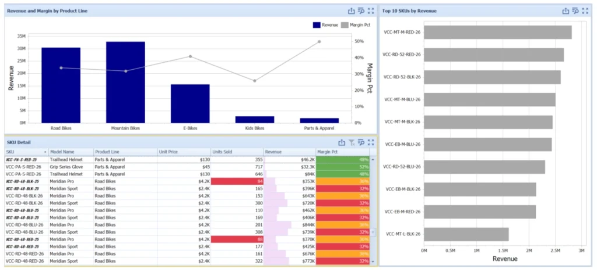Image resolution: width=597 pixels, height=272 pixels.
Task: Click the SKU Detail scrollbar up arrow
Action: pos(373,159)
